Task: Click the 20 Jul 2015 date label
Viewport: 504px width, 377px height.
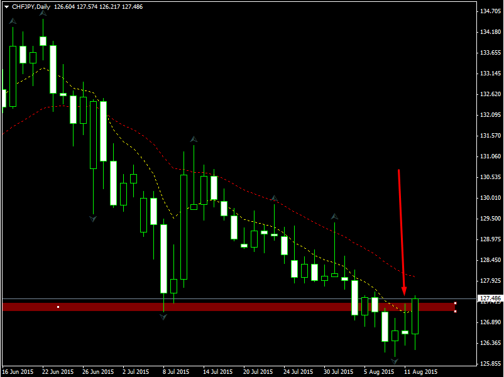Action: [x=258, y=372]
